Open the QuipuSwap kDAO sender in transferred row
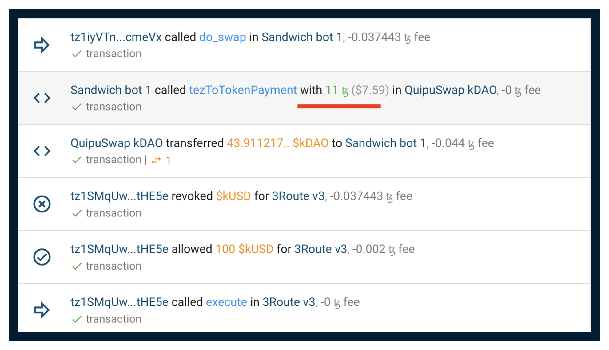This screenshot has width=609, height=350. [116, 143]
